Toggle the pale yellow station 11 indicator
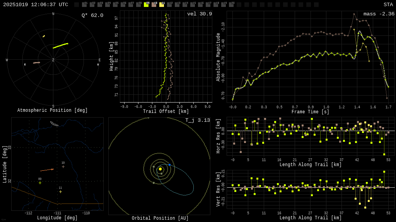Screen dimensions: 396x222 [162, 5]
